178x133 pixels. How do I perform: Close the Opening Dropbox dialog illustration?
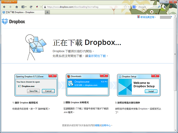(x=53, y=76)
